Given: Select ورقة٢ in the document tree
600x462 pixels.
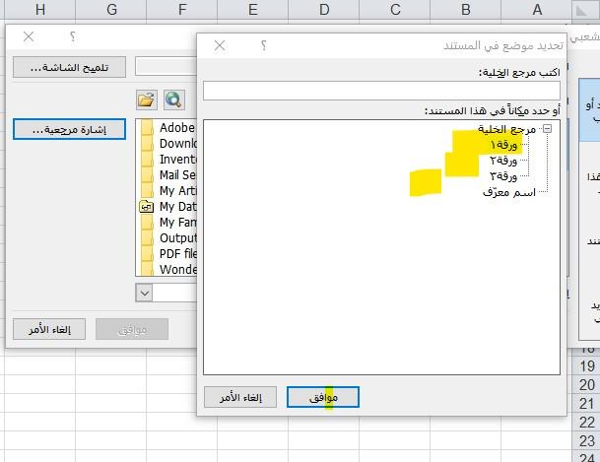Looking at the screenshot, I should 502,161.
